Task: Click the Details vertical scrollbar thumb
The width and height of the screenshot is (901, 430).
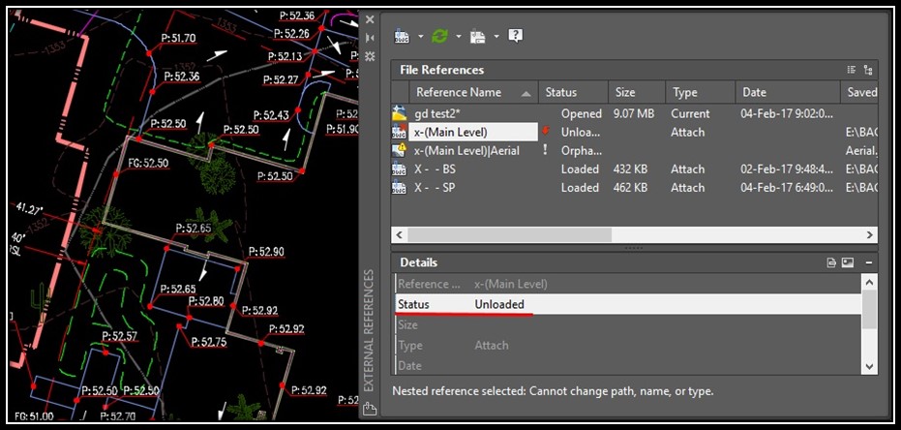Action: click(x=870, y=310)
